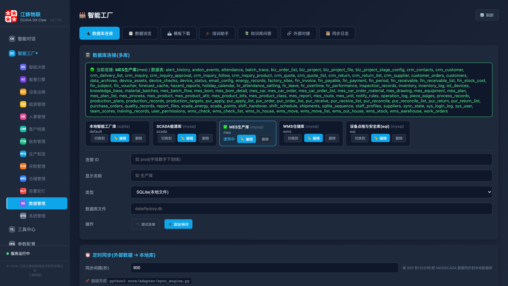Open 人事管理 via its HR icon
508x286 pixels.
coord(23,117)
